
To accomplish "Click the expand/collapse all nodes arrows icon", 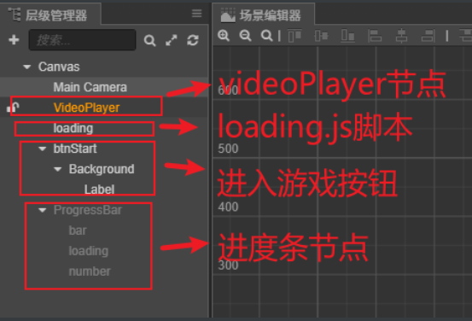I will [172, 40].
